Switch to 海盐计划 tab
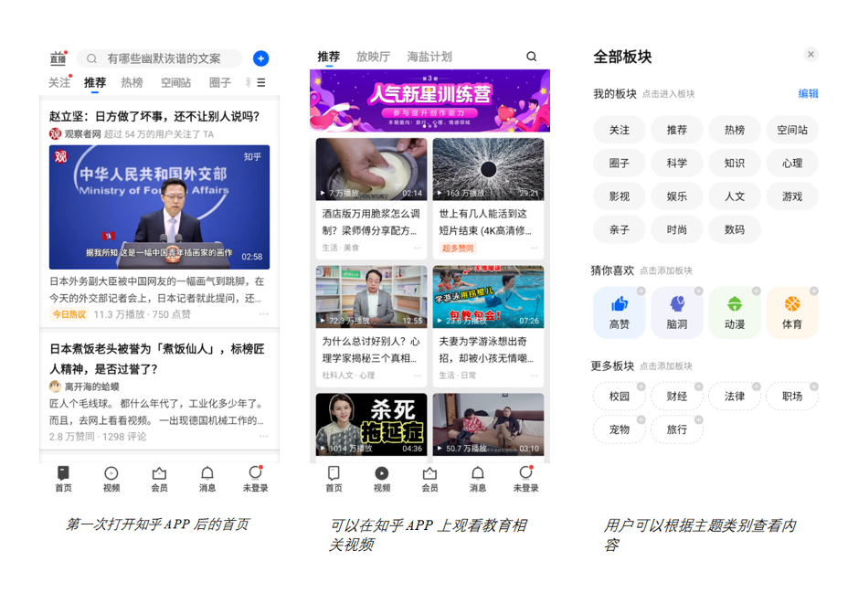The height and width of the screenshot is (593, 848). pos(429,57)
